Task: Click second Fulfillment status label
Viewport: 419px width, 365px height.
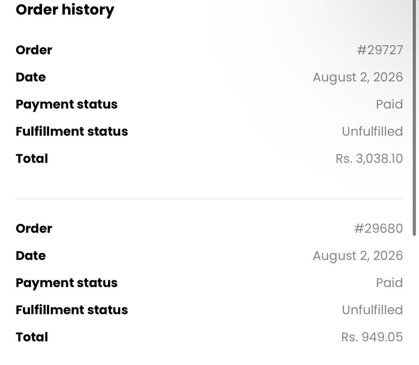Action: [x=72, y=310]
